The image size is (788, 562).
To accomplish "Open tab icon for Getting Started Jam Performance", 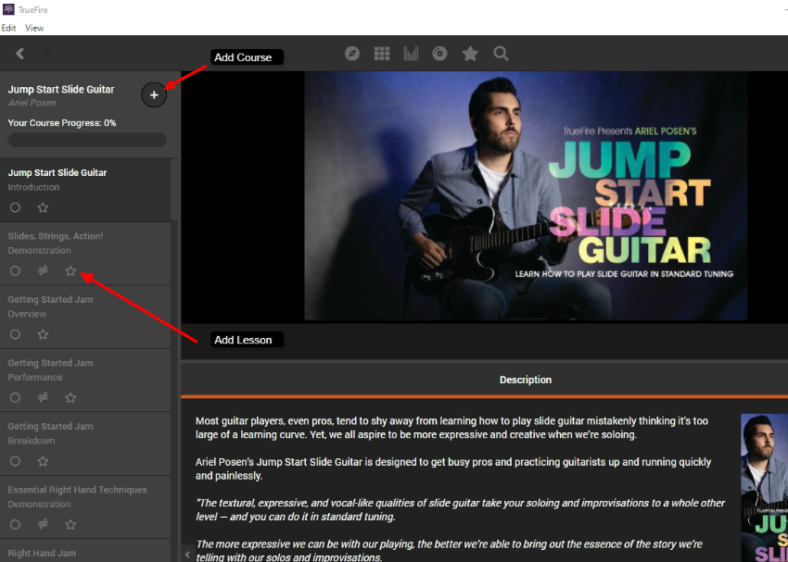I will click(43, 398).
